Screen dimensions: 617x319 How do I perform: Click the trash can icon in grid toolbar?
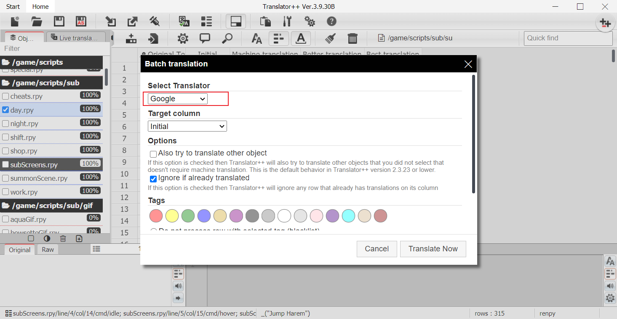tap(353, 39)
